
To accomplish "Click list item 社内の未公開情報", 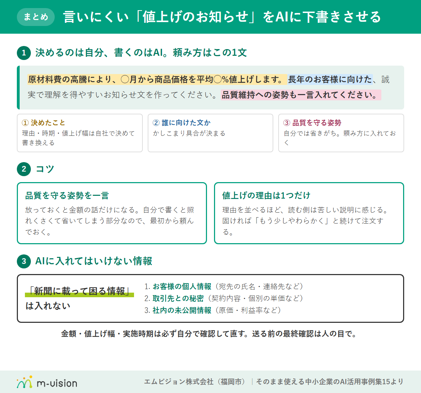I will (x=213, y=310).
